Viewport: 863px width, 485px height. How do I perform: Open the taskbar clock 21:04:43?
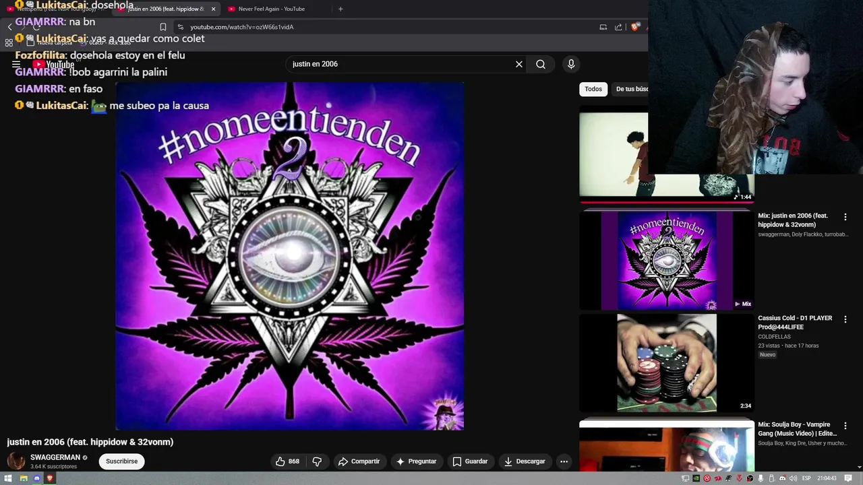point(827,478)
